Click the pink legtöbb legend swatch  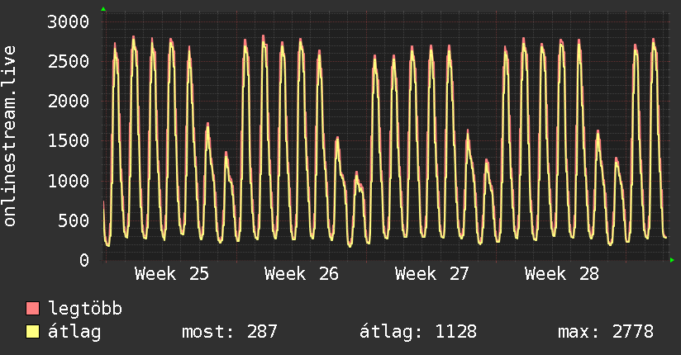[32, 308]
